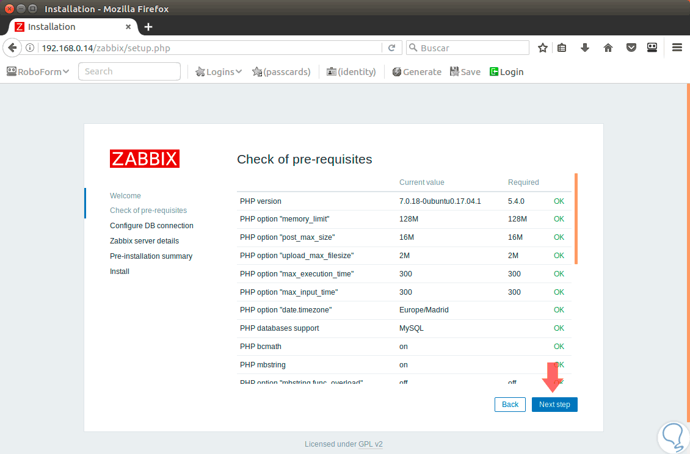Click PHP option "date.timezone" row label
Viewport: 690px width, 454px height.
[x=286, y=310]
